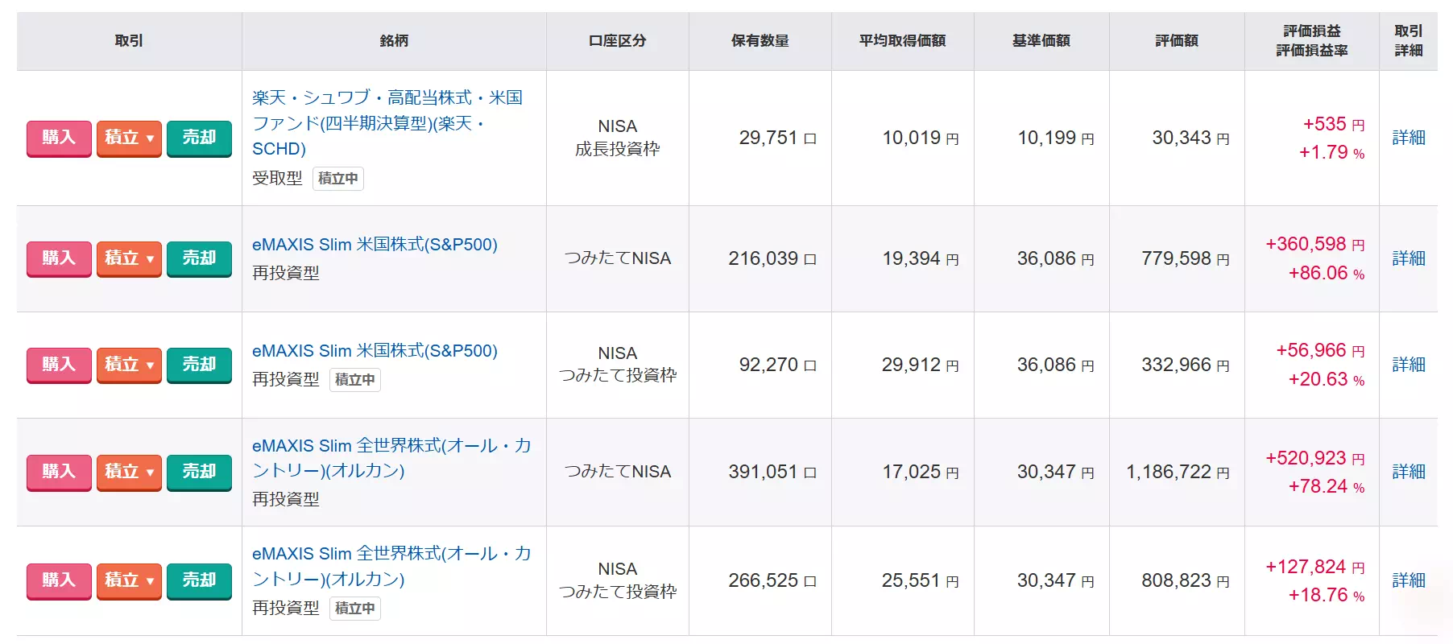Click 購入 button for 楽天・シュワブ SCHD fund
This screenshot has width=1453, height=644.
pos(59,138)
